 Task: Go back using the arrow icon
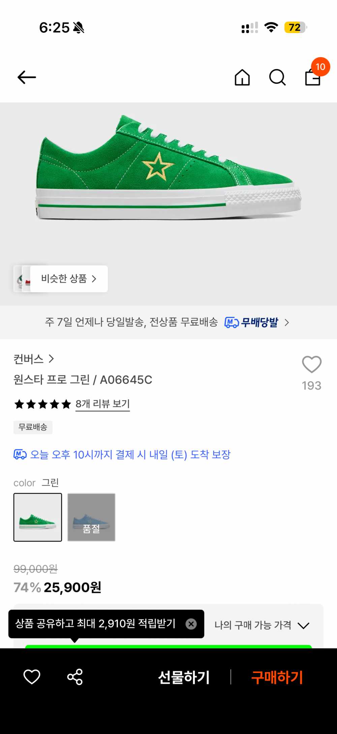[27, 77]
